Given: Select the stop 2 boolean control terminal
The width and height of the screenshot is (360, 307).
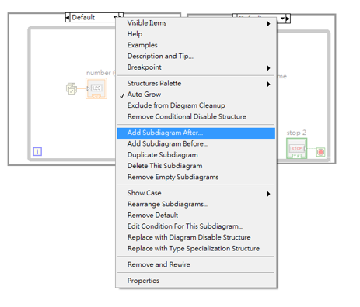Looking at the screenshot, I should [296, 148].
